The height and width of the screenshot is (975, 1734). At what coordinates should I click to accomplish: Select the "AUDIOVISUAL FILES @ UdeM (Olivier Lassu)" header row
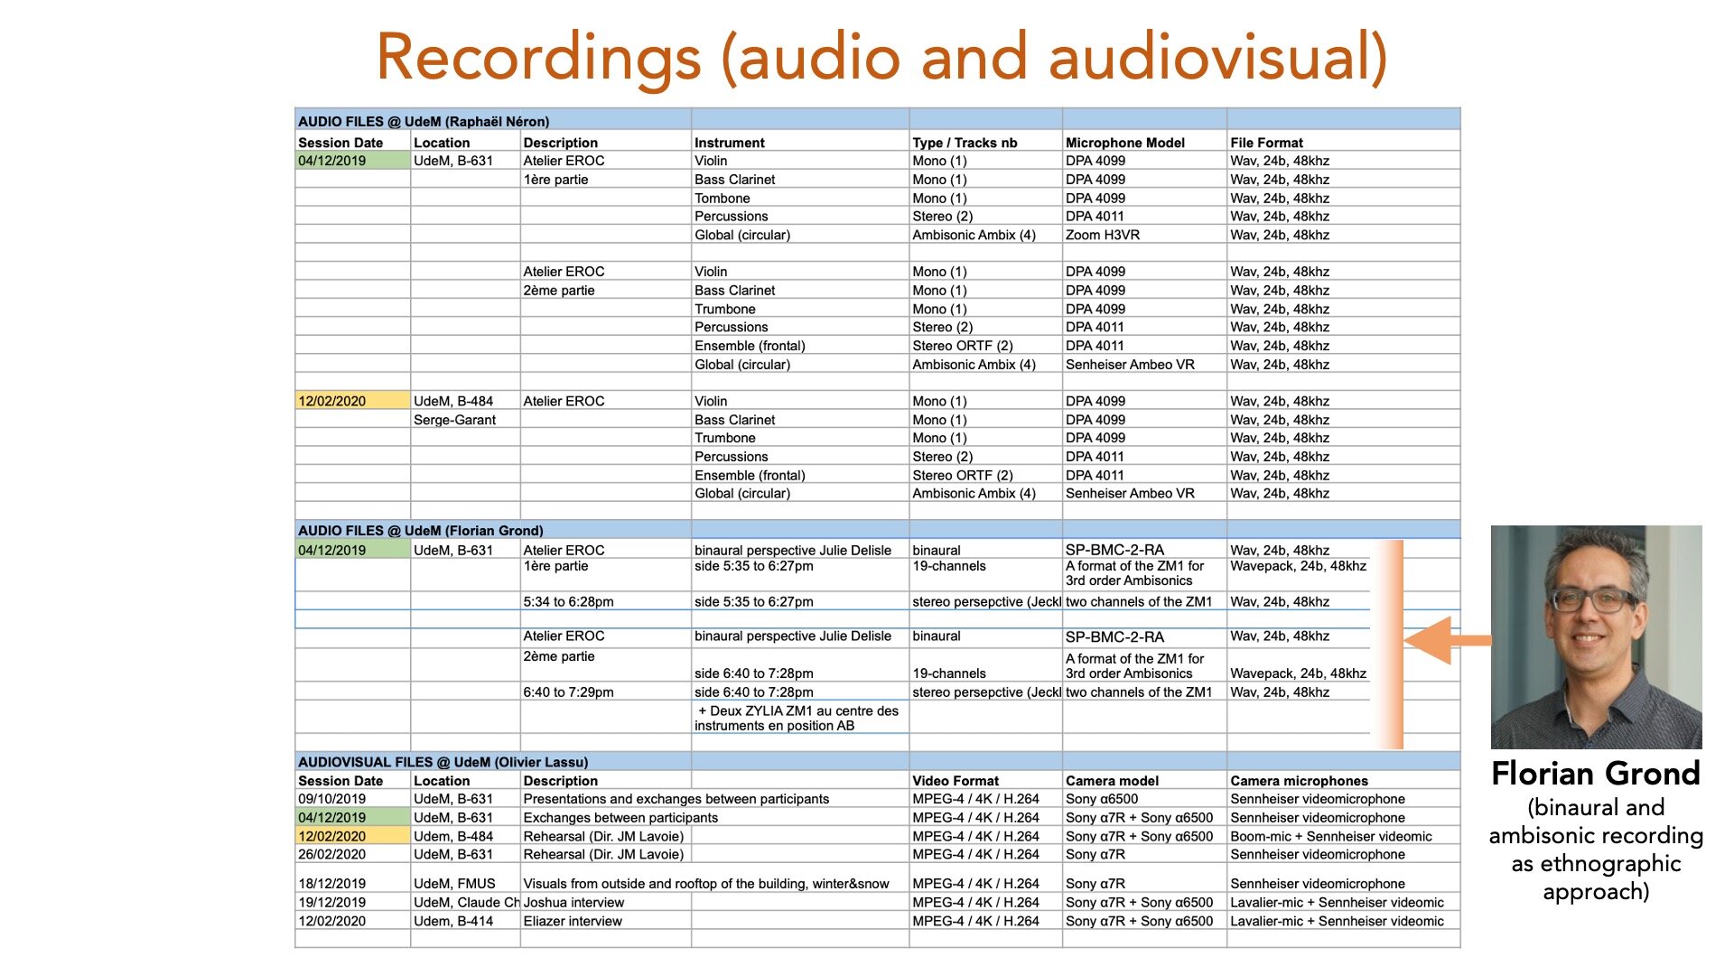point(877,762)
